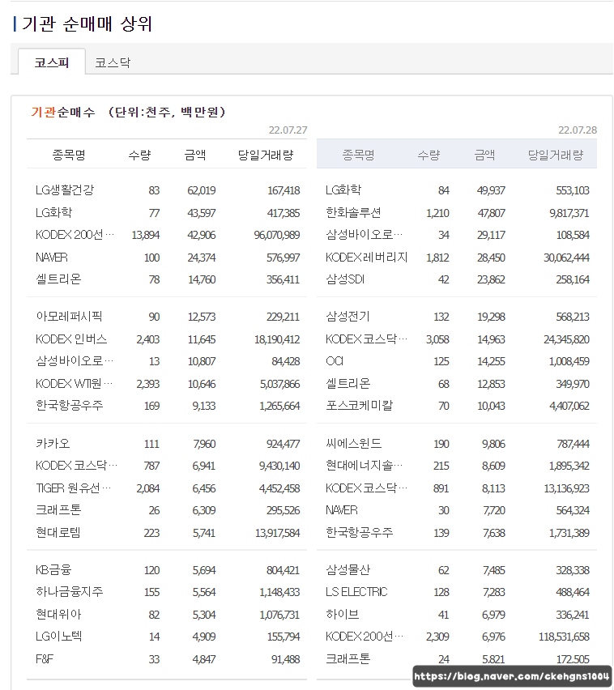Open NAVER in the 22.07.27 list

click(x=52, y=258)
